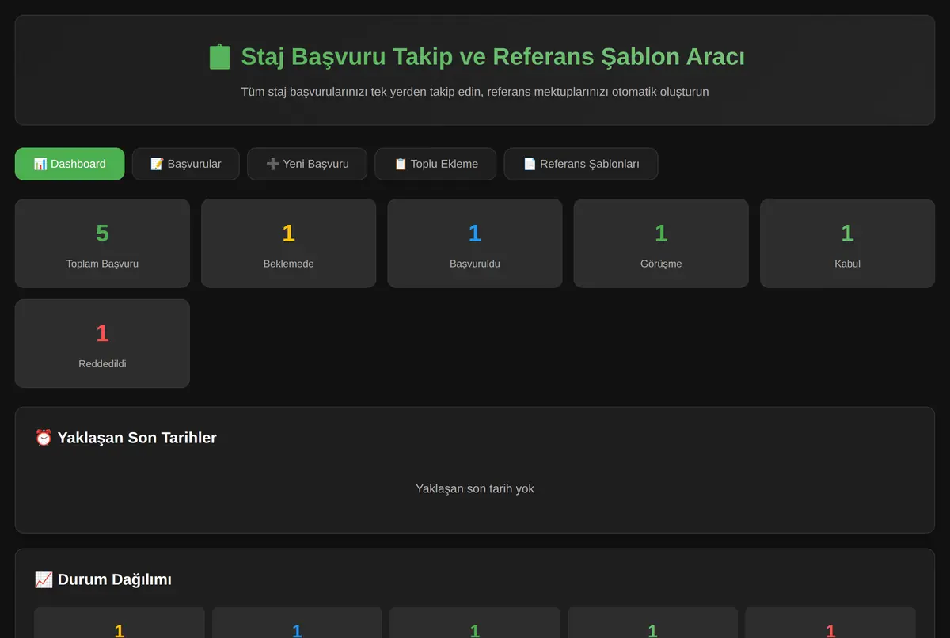The height and width of the screenshot is (638, 950).
Task: Click the clipboard icon in the page title
Action: pyautogui.click(x=219, y=57)
